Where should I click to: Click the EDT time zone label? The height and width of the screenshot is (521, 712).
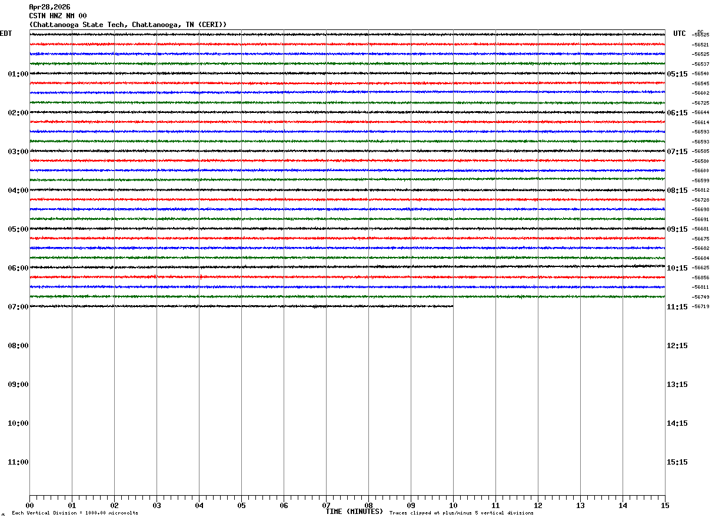[x=6, y=34]
